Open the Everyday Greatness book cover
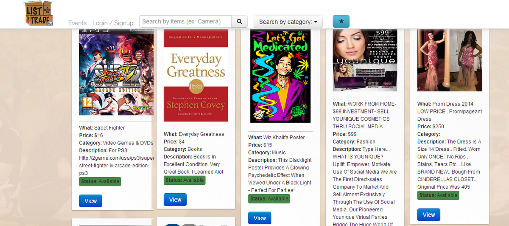 pos(196,75)
